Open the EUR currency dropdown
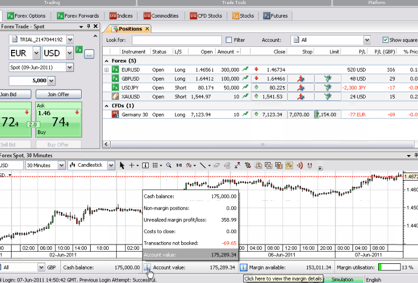Viewport: 418px width, 283px height. [37, 53]
